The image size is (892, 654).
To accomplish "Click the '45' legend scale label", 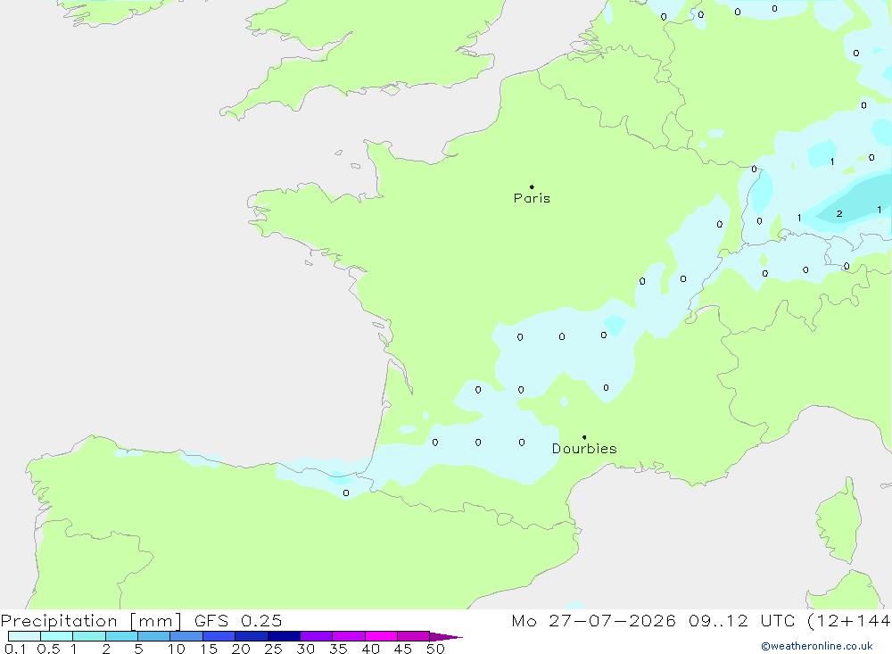I will [403, 649].
